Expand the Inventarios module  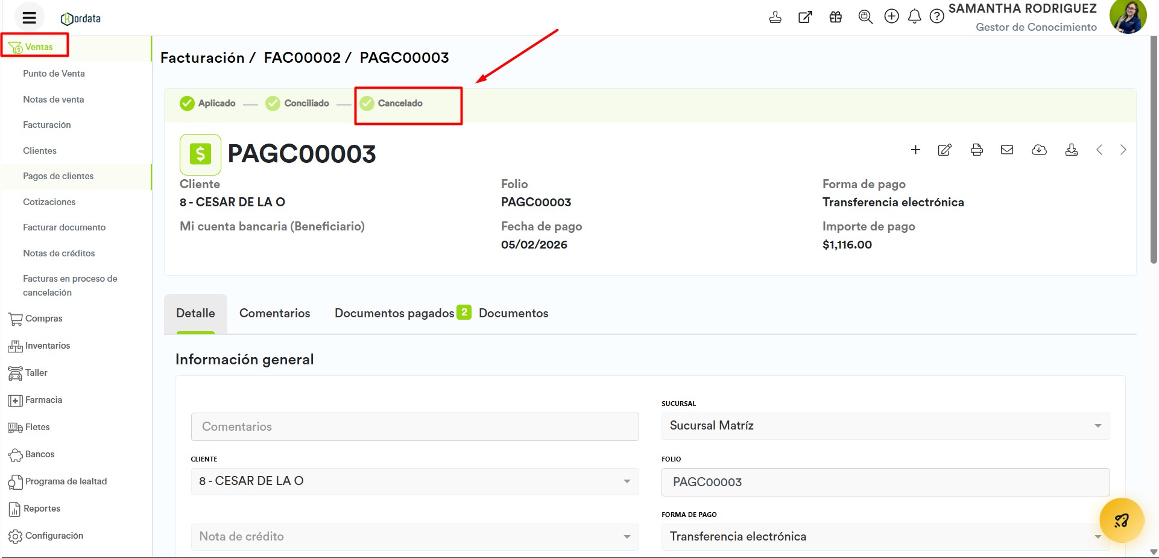(39, 346)
